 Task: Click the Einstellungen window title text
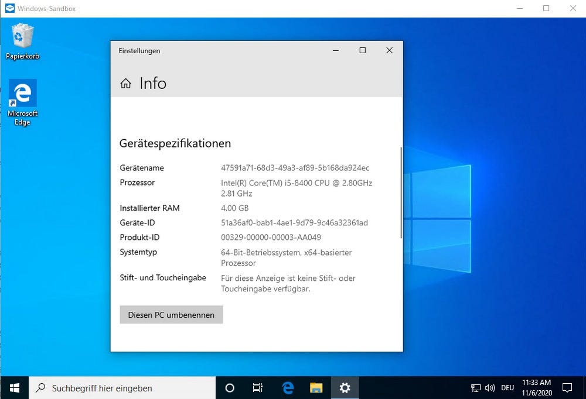pos(139,51)
